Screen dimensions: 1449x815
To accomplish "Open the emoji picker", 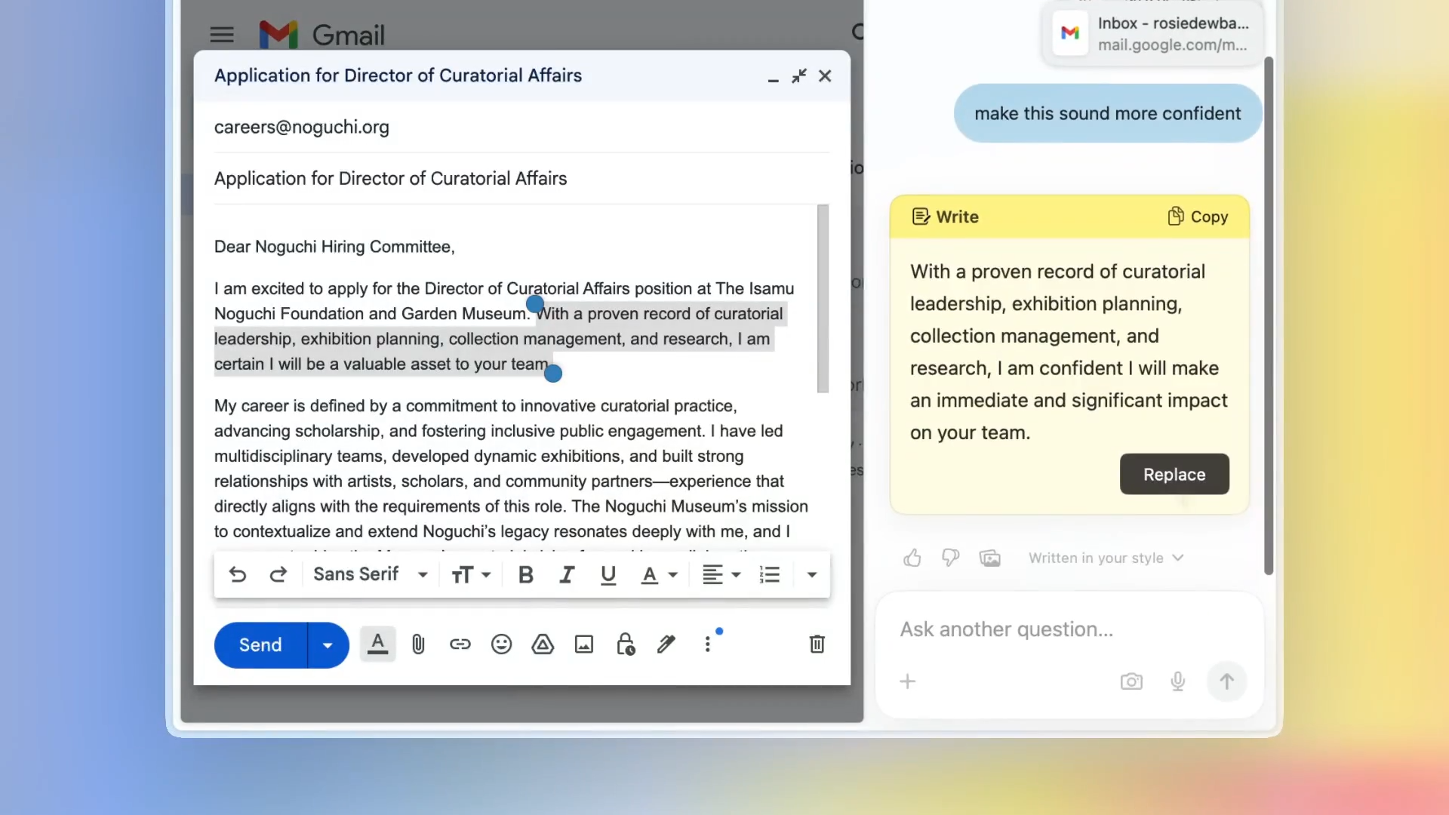I will pyautogui.click(x=501, y=644).
